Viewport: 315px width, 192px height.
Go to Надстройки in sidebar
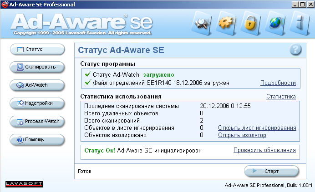coord(37,103)
